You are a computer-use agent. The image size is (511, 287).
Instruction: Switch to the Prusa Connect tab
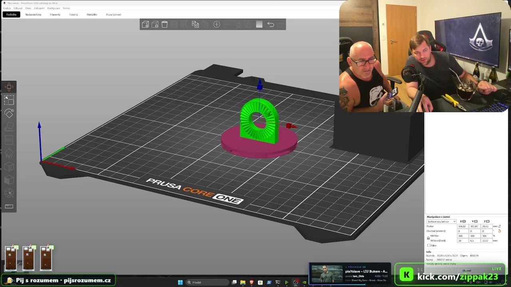(114, 14)
